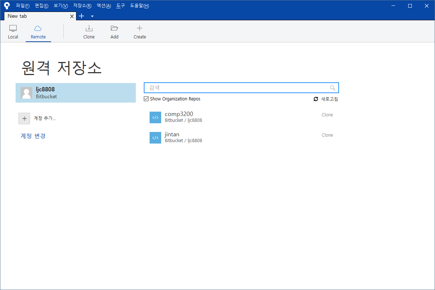Open the 액션(A) menu
435x290 pixels.
pyautogui.click(x=104, y=6)
